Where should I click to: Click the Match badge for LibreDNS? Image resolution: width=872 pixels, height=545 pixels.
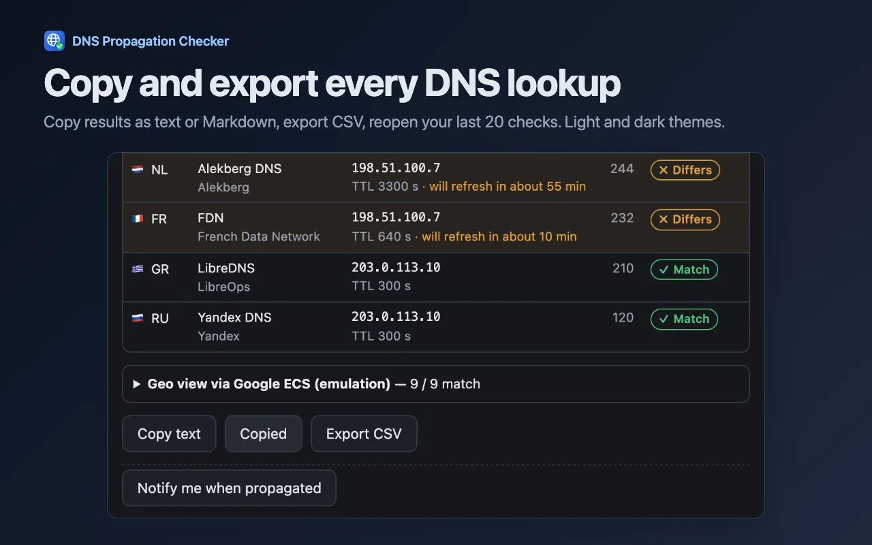pos(684,270)
